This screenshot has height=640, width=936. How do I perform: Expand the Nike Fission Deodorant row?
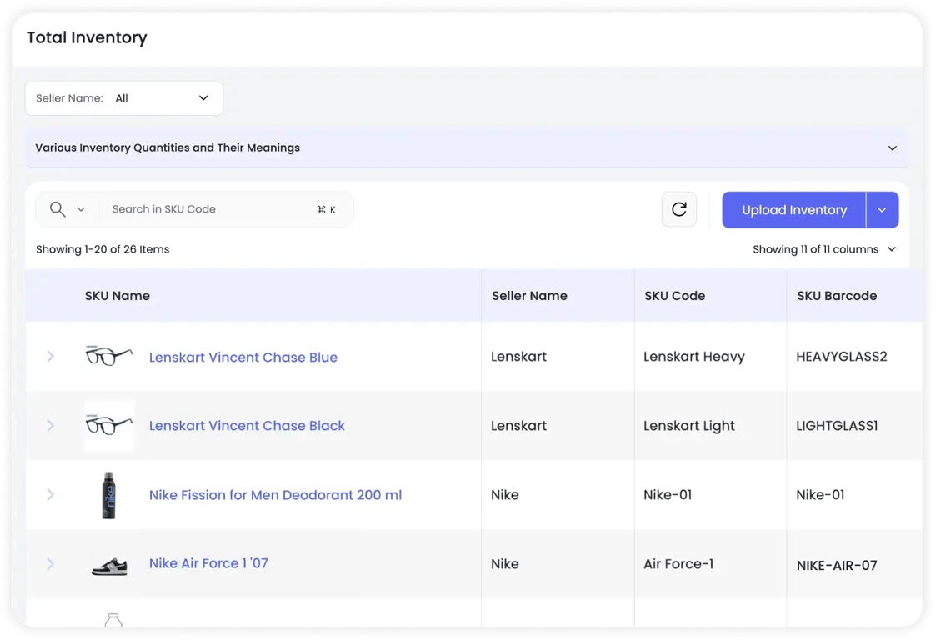pyautogui.click(x=50, y=494)
